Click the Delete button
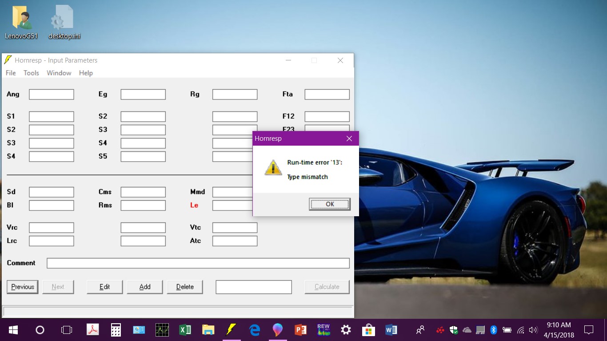The width and height of the screenshot is (607, 341). [x=185, y=287]
